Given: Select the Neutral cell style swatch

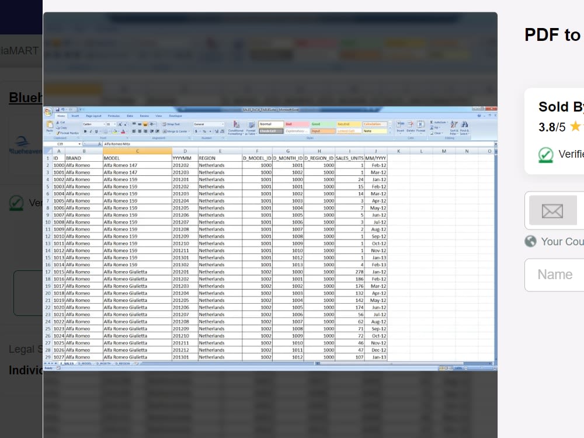Looking at the screenshot, I should click(x=349, y=124).
